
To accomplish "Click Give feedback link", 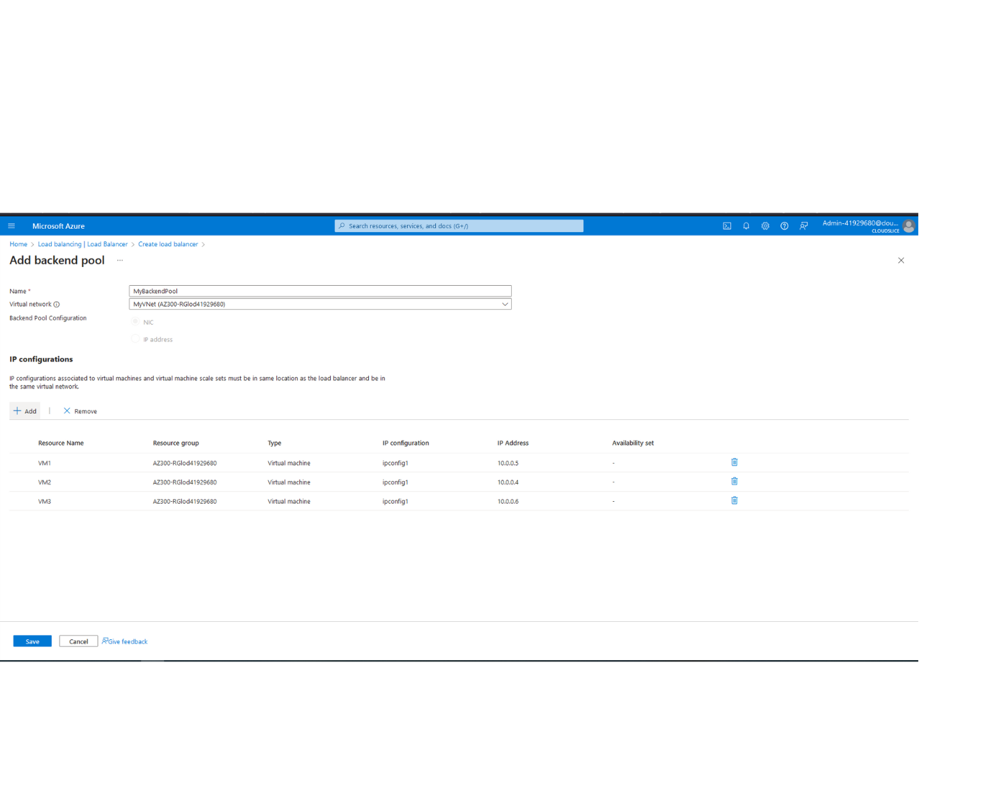I will tap(125, 641).
